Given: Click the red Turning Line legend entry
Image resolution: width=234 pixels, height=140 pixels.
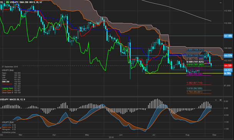Looking at the screenshot, I should click(x=7, y=84).
